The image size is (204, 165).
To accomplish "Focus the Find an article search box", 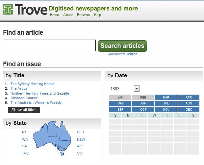I will coord(49,45).
